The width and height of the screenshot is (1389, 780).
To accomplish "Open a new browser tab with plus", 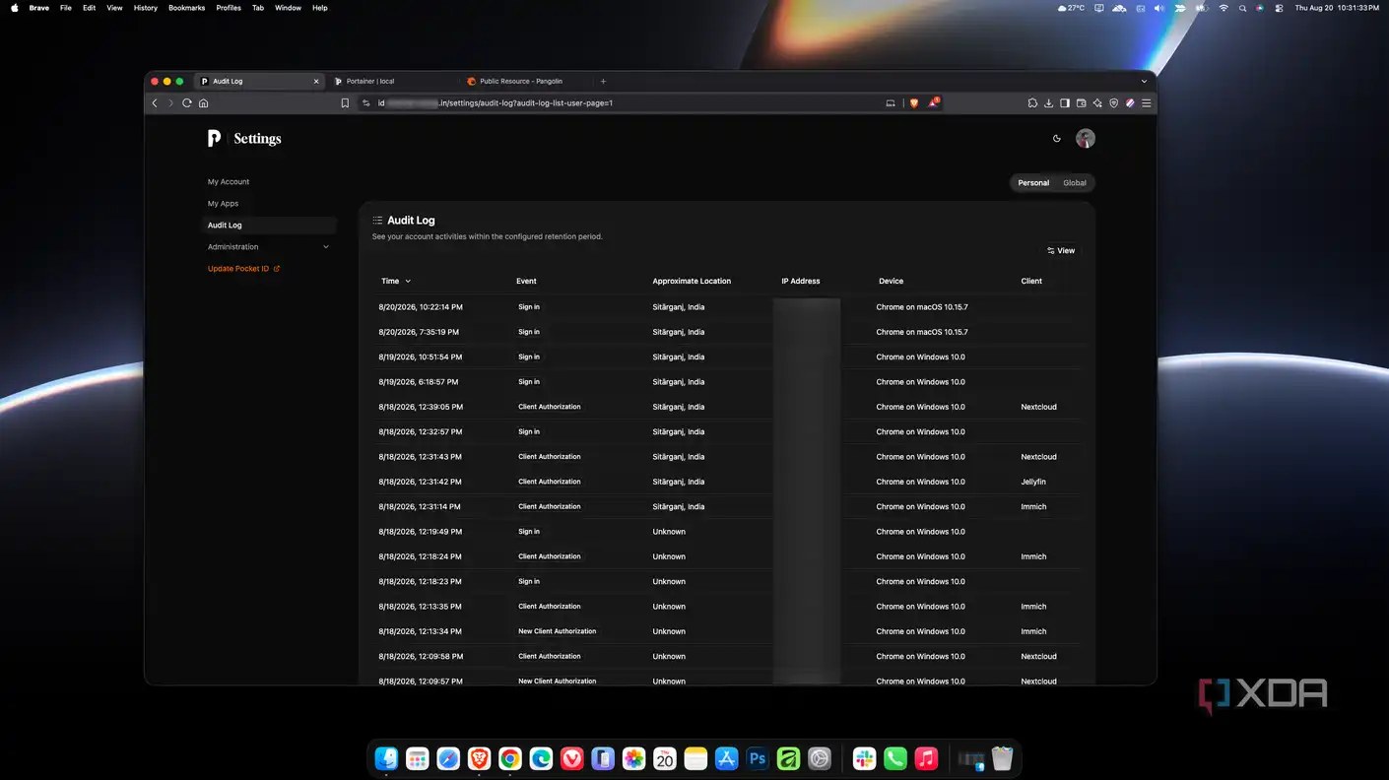I will [x=603, y=81].
